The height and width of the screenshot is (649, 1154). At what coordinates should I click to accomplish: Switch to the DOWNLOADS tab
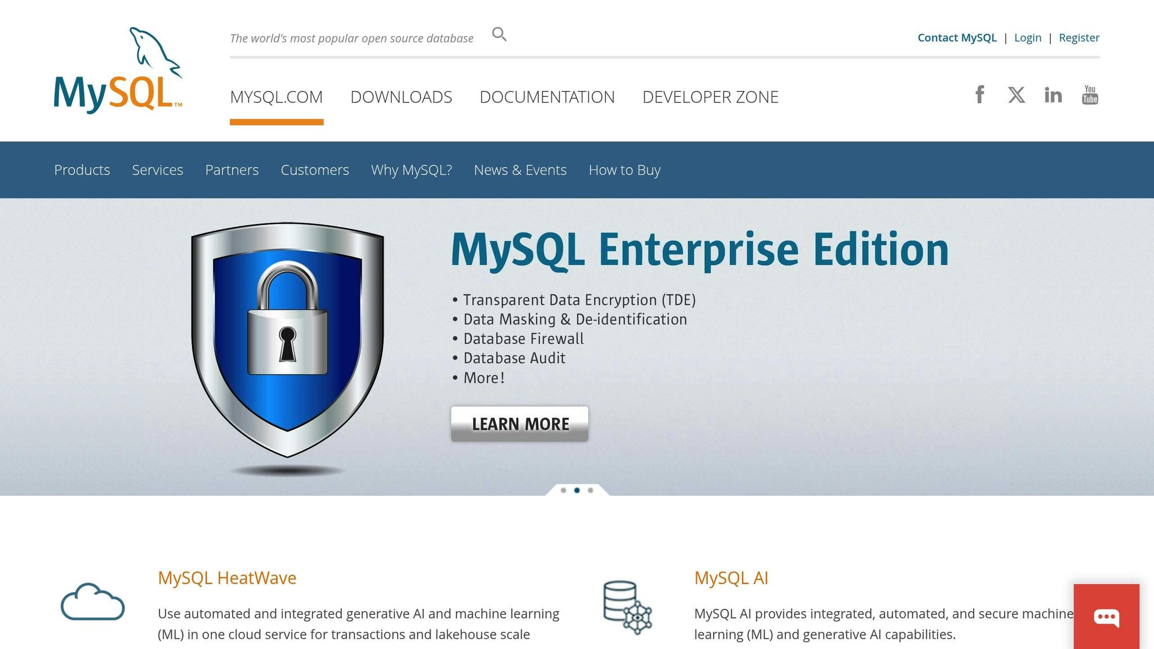pyautogui.click(x=402, y=97)
